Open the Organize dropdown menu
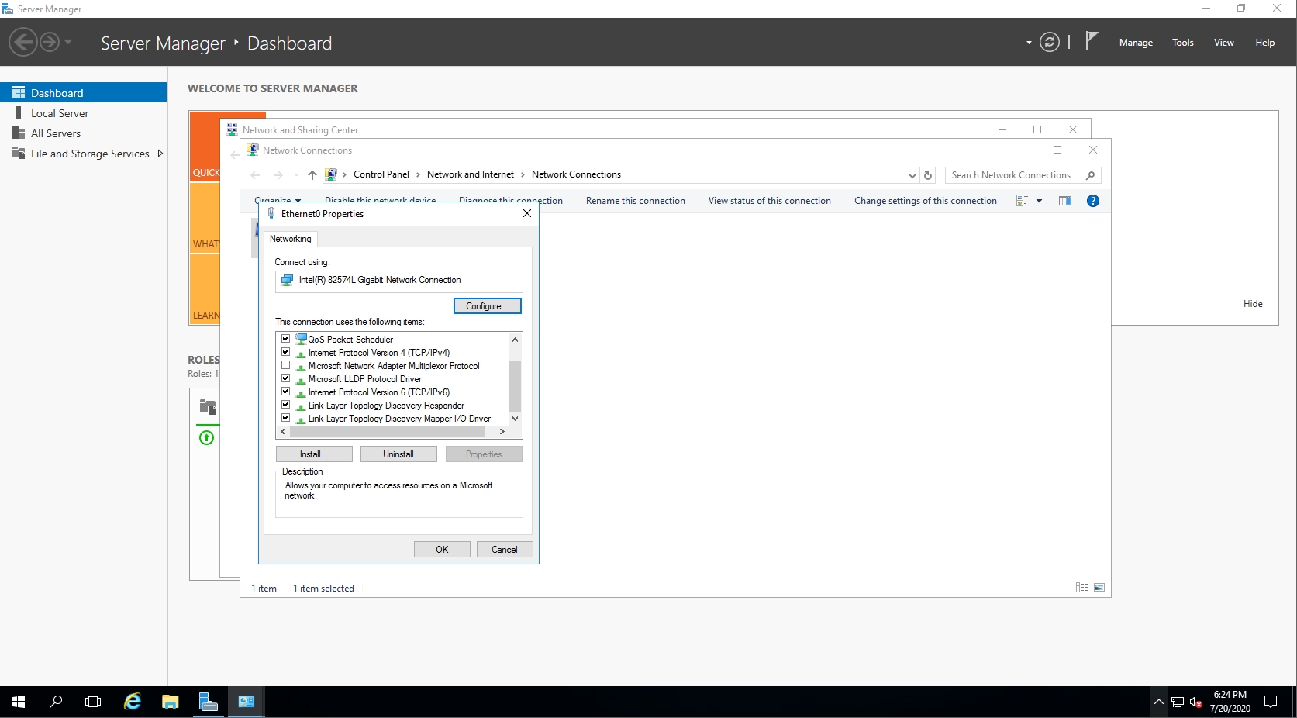The height and width of the screenshot is (718, 1297). coord(278,200)
